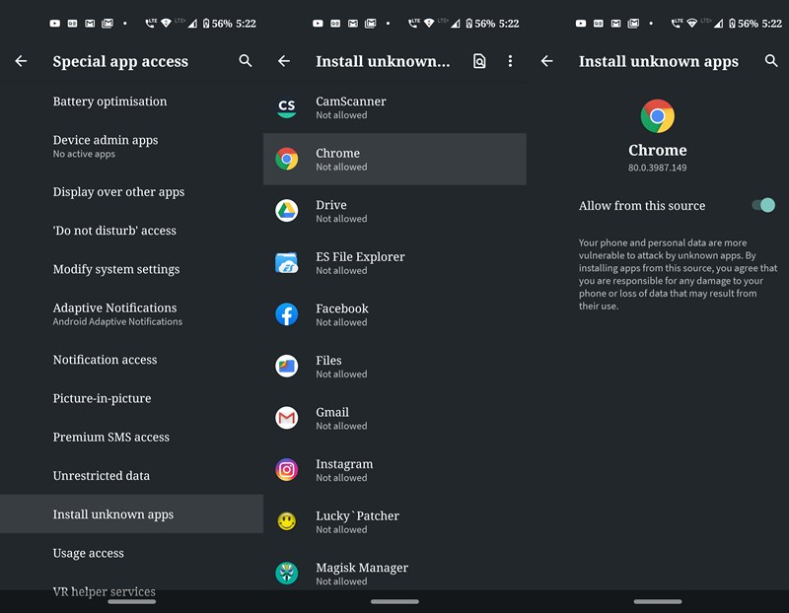789x613 pixels.
Task: Open Notification access settings
Action: pos(105,360)
